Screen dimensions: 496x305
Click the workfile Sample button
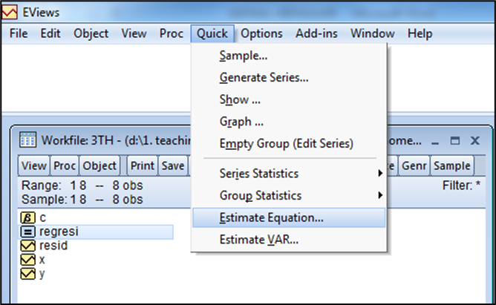(x=452, y=165)
